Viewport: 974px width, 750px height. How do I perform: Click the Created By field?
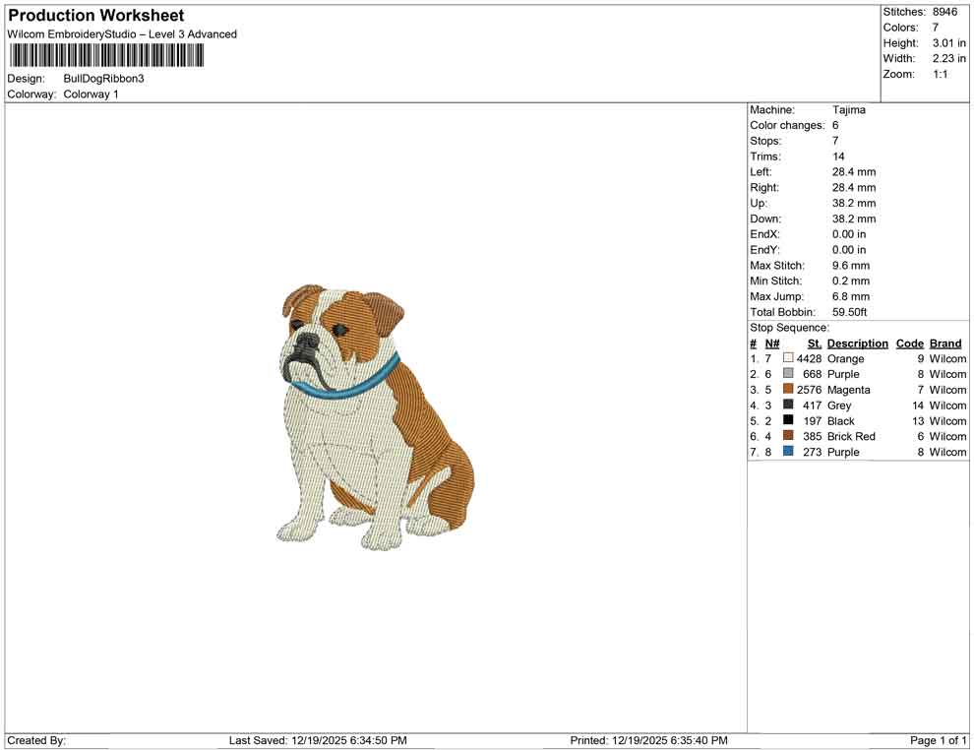(x=36, y=740)
